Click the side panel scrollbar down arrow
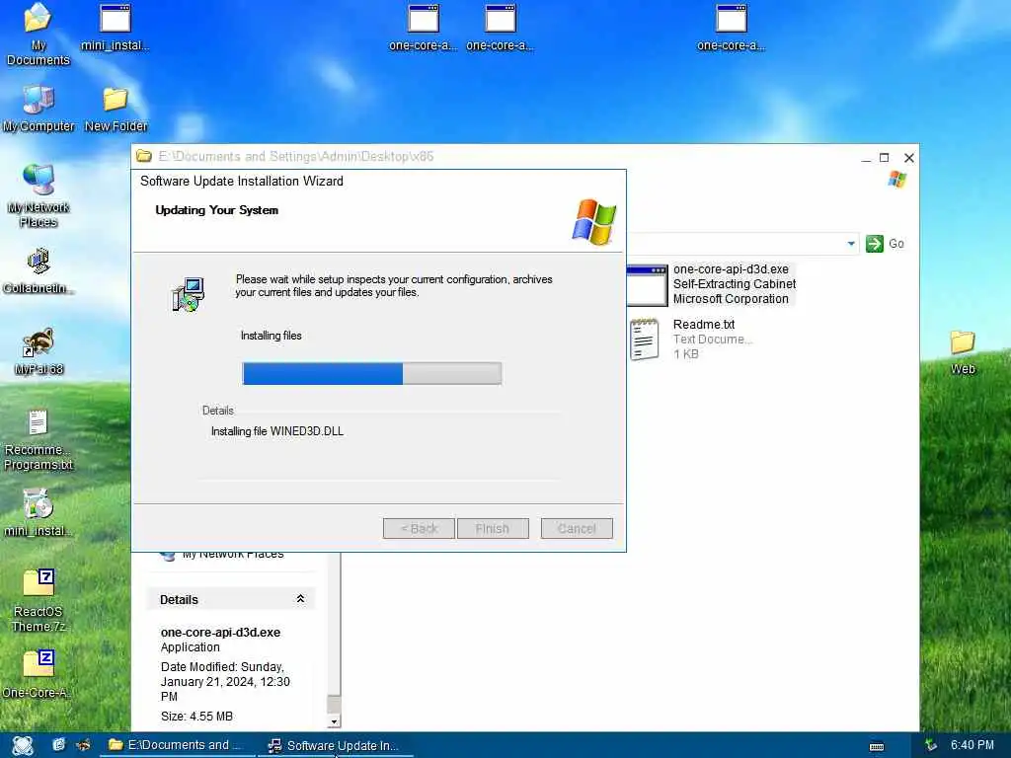 [334, 721]
